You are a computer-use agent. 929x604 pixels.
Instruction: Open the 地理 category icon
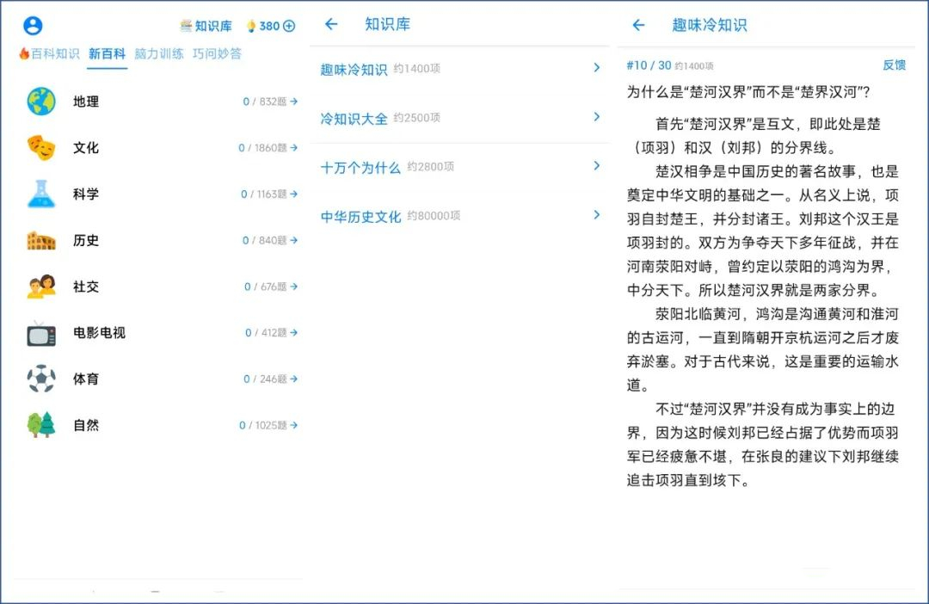(36, 101)
